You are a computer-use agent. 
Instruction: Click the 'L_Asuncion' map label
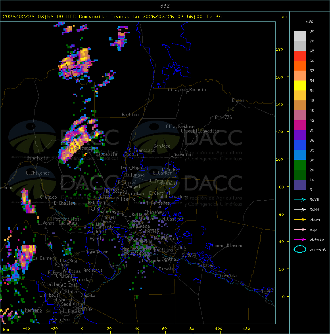tap(180, 155)
